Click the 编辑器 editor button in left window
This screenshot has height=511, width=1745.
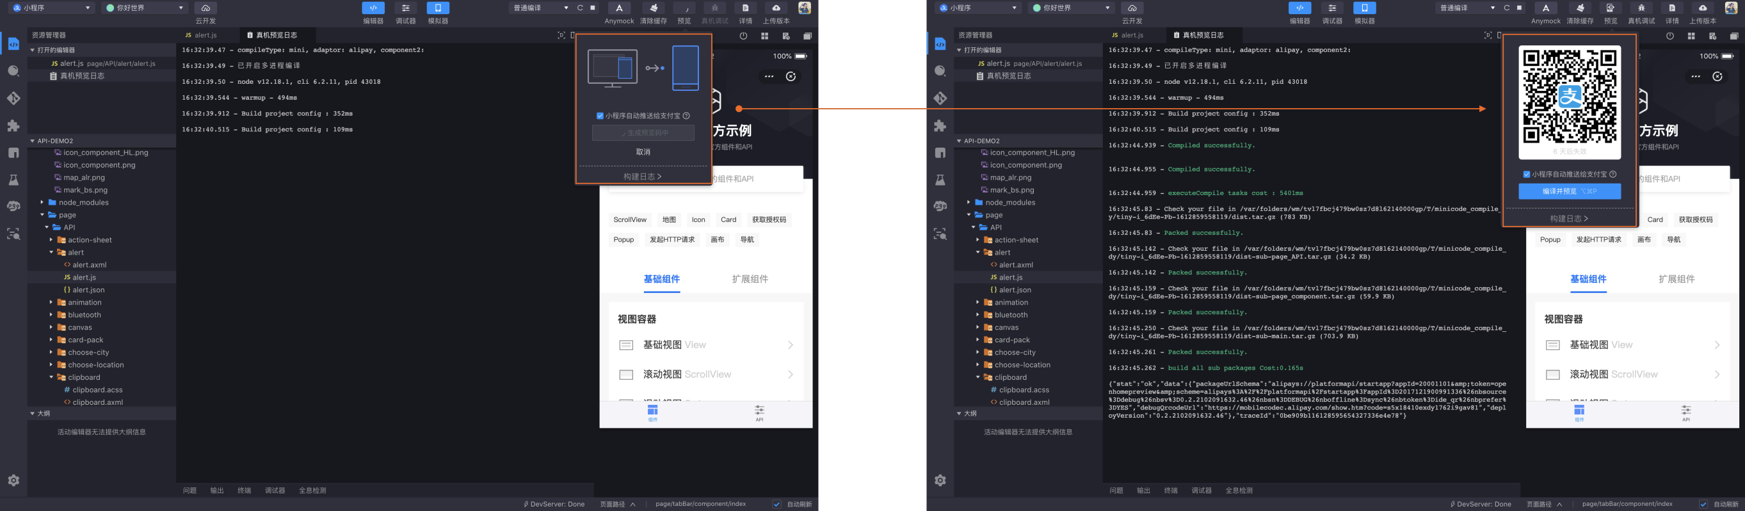[373, 8]
